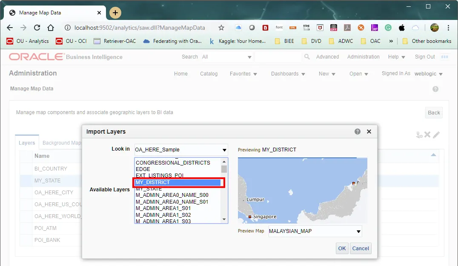This screenshot has height=266, width=458.
Task: Switch to the Layers tab
Action: click(27, 143)
